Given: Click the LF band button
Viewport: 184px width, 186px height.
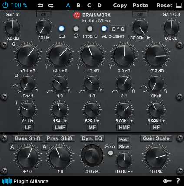Looking at the screenshot, I should [28, 128].
